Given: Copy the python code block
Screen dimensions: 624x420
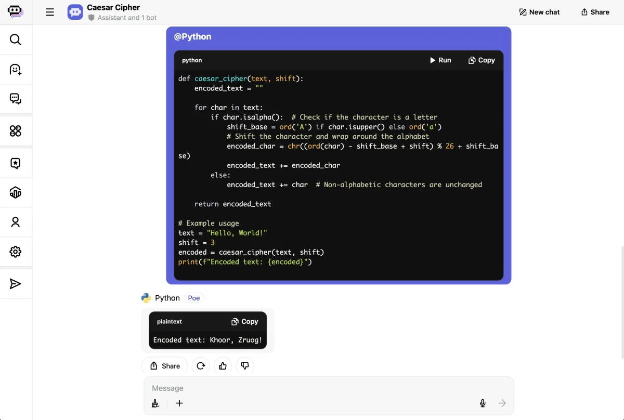Looking at the screenshot, I should [482, 60].
